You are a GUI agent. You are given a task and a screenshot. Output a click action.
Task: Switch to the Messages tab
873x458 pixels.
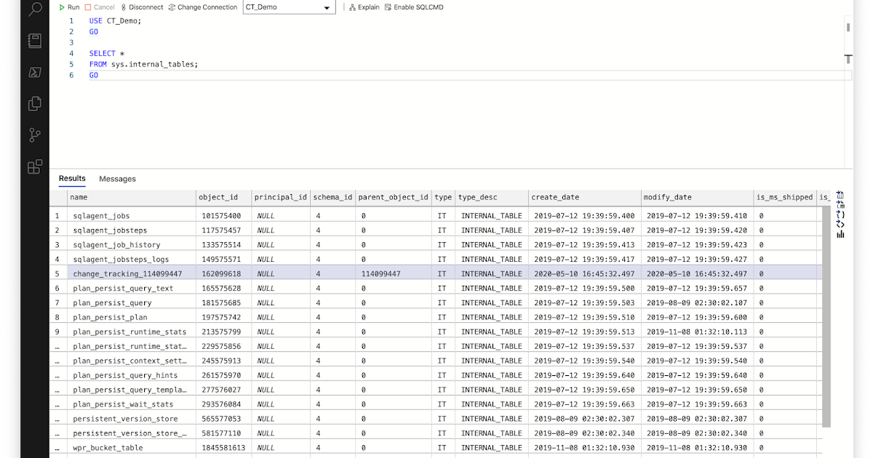117,178
